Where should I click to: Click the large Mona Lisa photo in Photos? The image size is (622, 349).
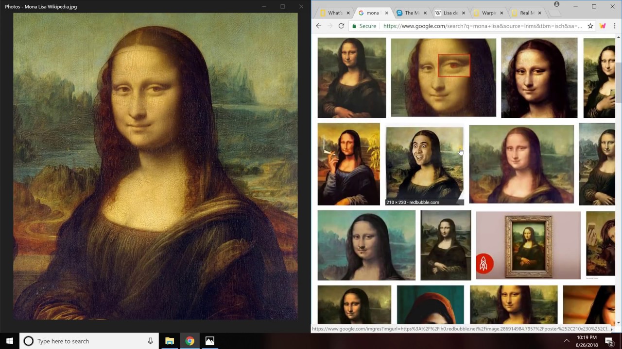[155, 166]
